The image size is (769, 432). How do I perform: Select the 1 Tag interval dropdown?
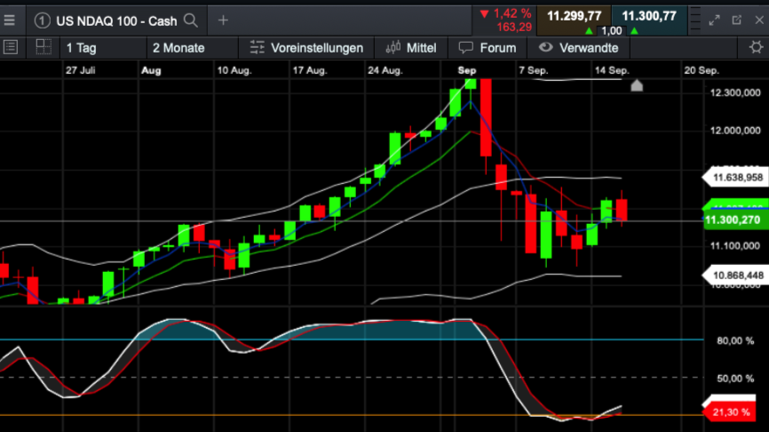coord(104,48)
